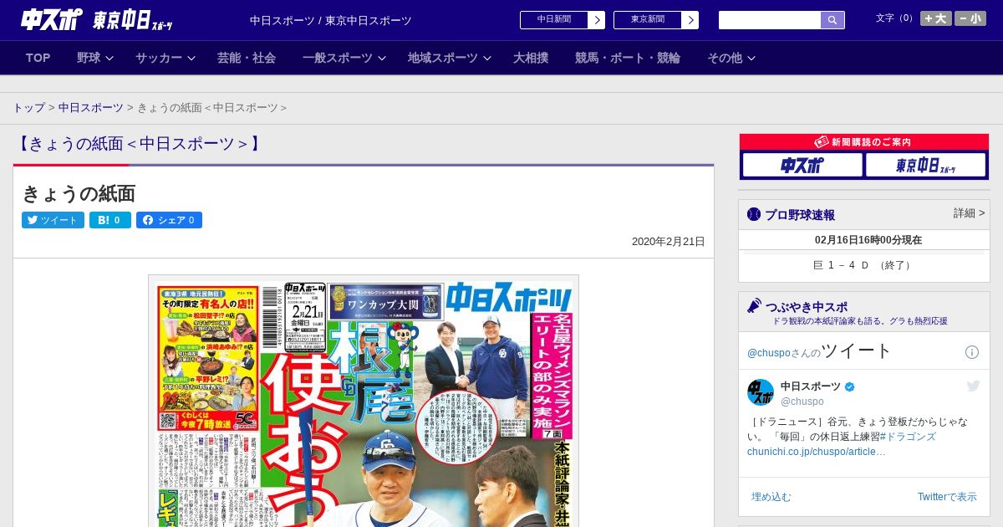Click 中スポ subscription banner button
Viewport: 1003px width, 527px height.
pyautogui.click(x=802, y=166)
